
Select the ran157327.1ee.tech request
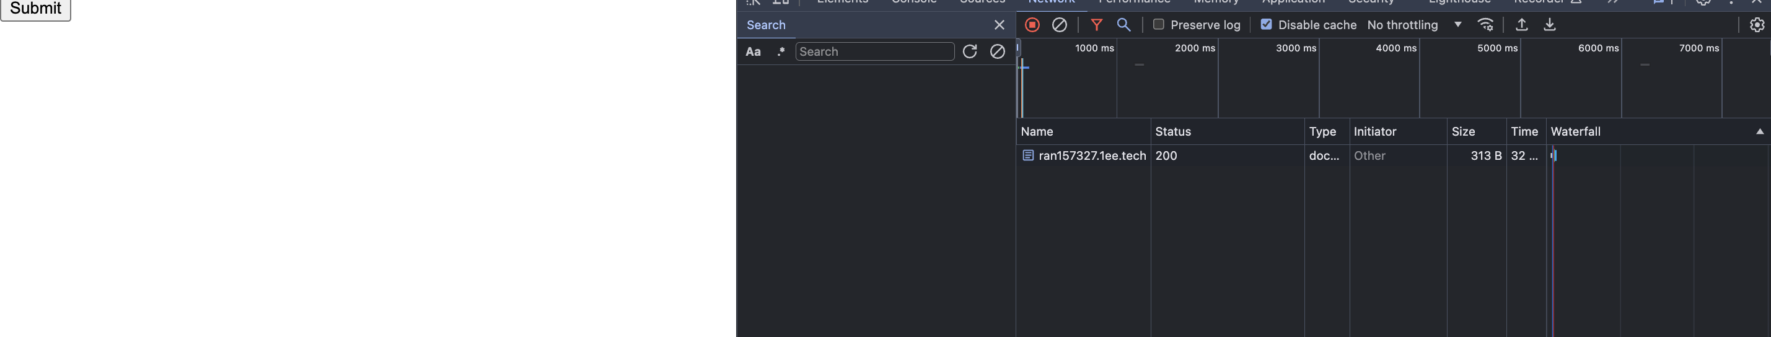click(x=1092, y=155)
